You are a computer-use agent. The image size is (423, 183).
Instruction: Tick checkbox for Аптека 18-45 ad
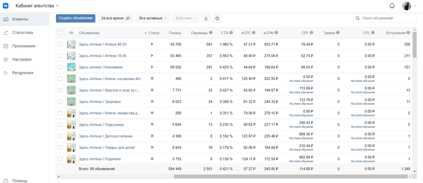(61, 56)
